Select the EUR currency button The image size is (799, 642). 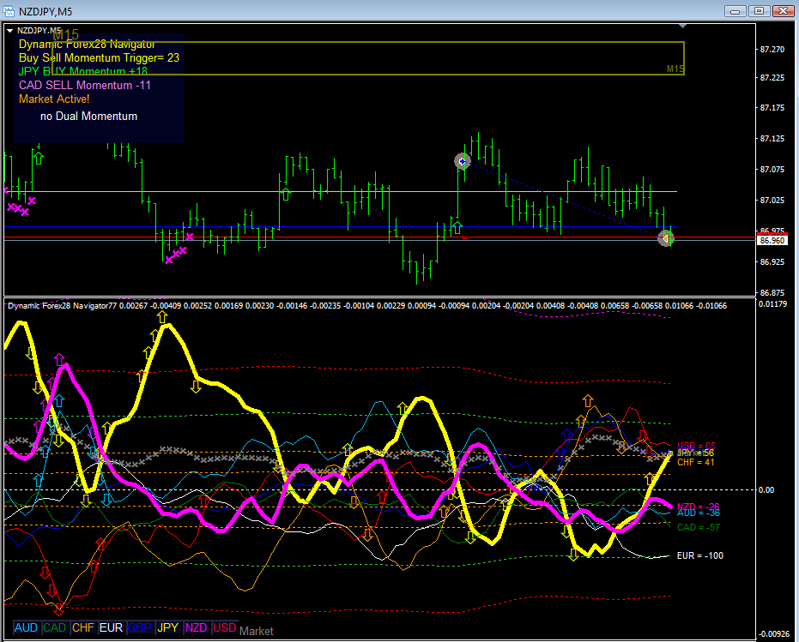(x=111, y=627)
